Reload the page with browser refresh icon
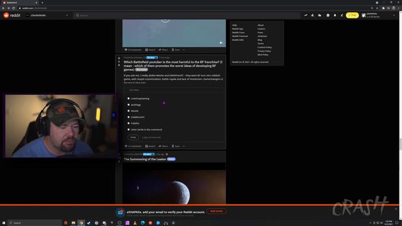The width and height of the screenshot is (402, 226). 13,8
